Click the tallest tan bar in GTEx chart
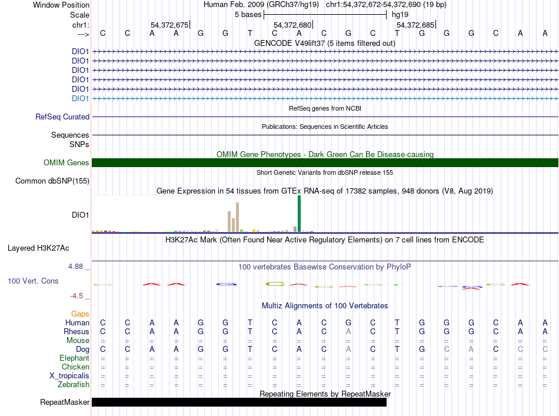Viewport: 559px width, 416px height. (238, 217)
